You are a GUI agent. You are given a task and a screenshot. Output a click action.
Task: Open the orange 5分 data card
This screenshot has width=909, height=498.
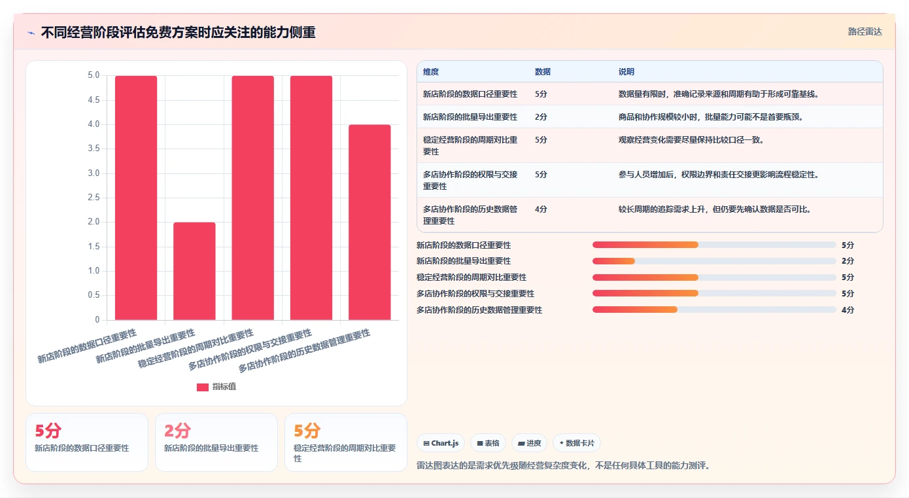click(346, 442)
